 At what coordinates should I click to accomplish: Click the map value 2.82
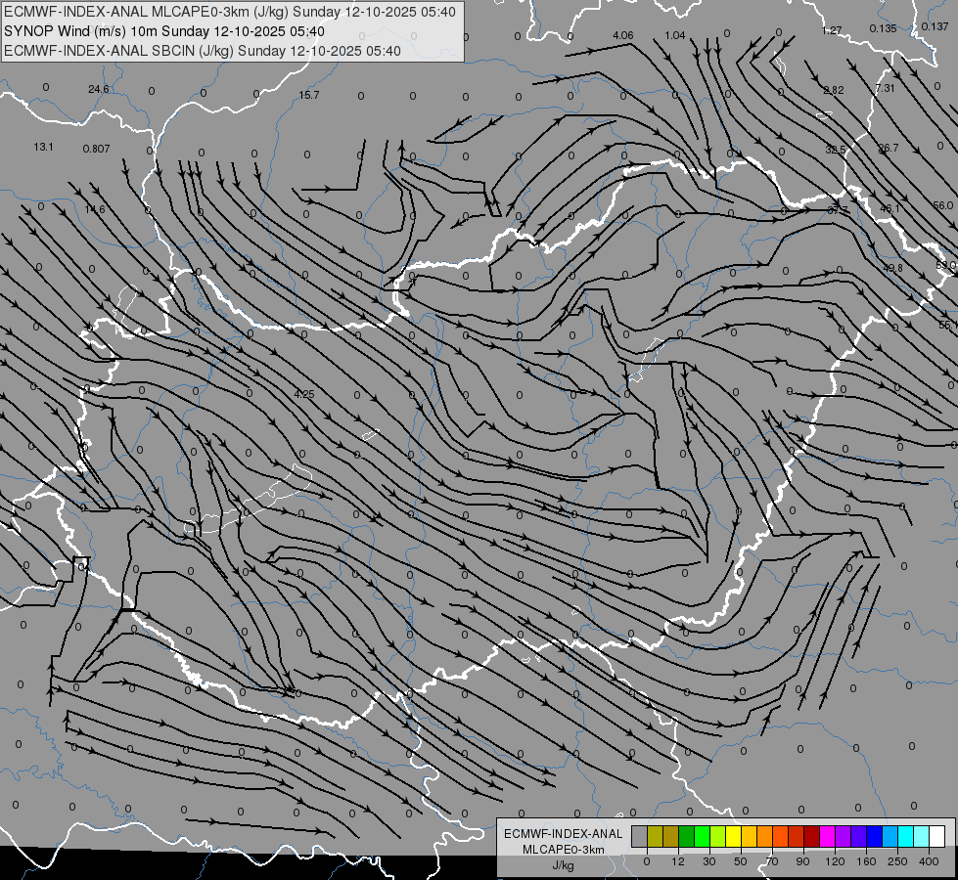point(834,90)
